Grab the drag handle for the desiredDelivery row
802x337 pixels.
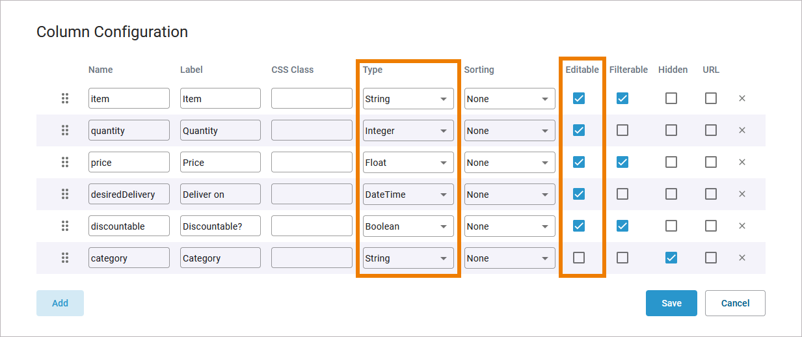(x=65, y=194)
